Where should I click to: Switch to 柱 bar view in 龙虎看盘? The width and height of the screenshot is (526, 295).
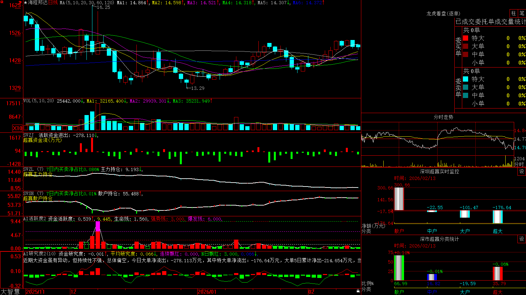coord(514,13)
